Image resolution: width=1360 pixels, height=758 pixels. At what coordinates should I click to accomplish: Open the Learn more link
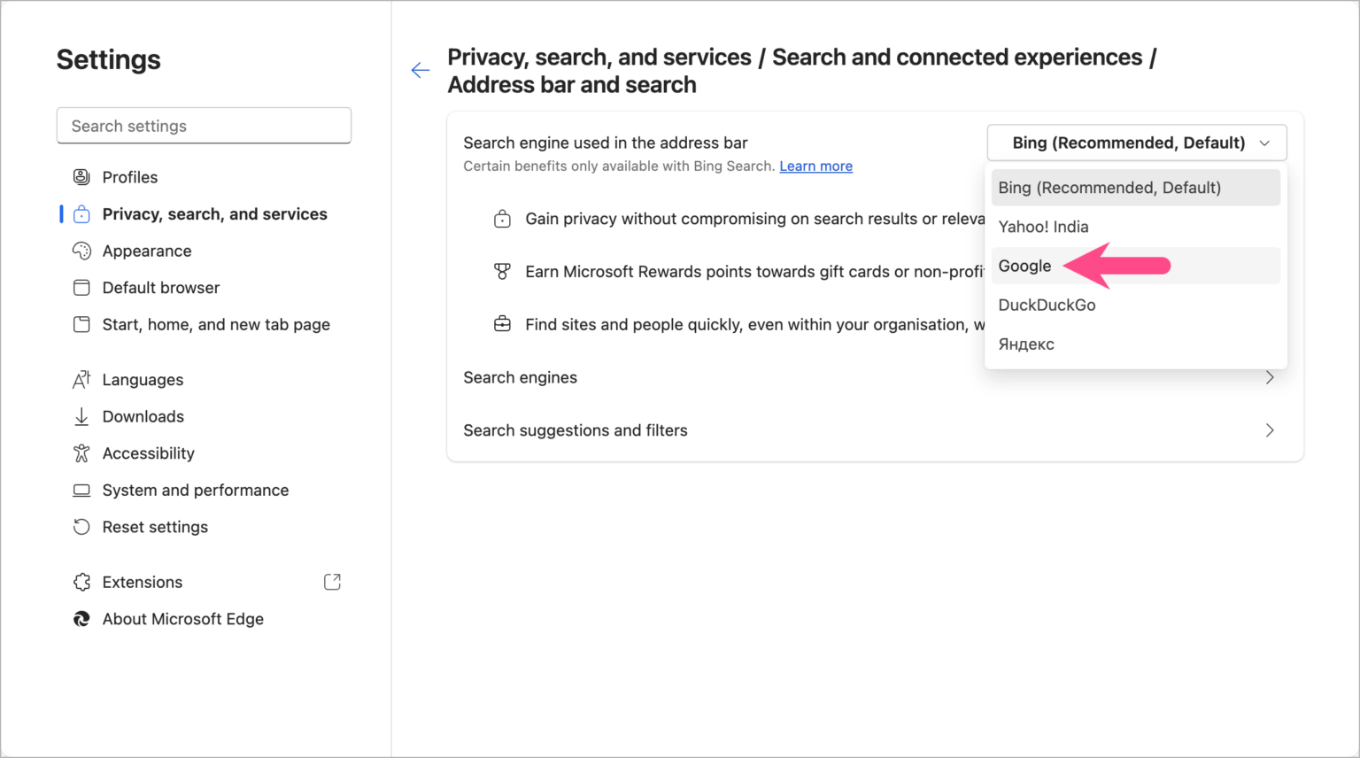(x=815, y=166)
